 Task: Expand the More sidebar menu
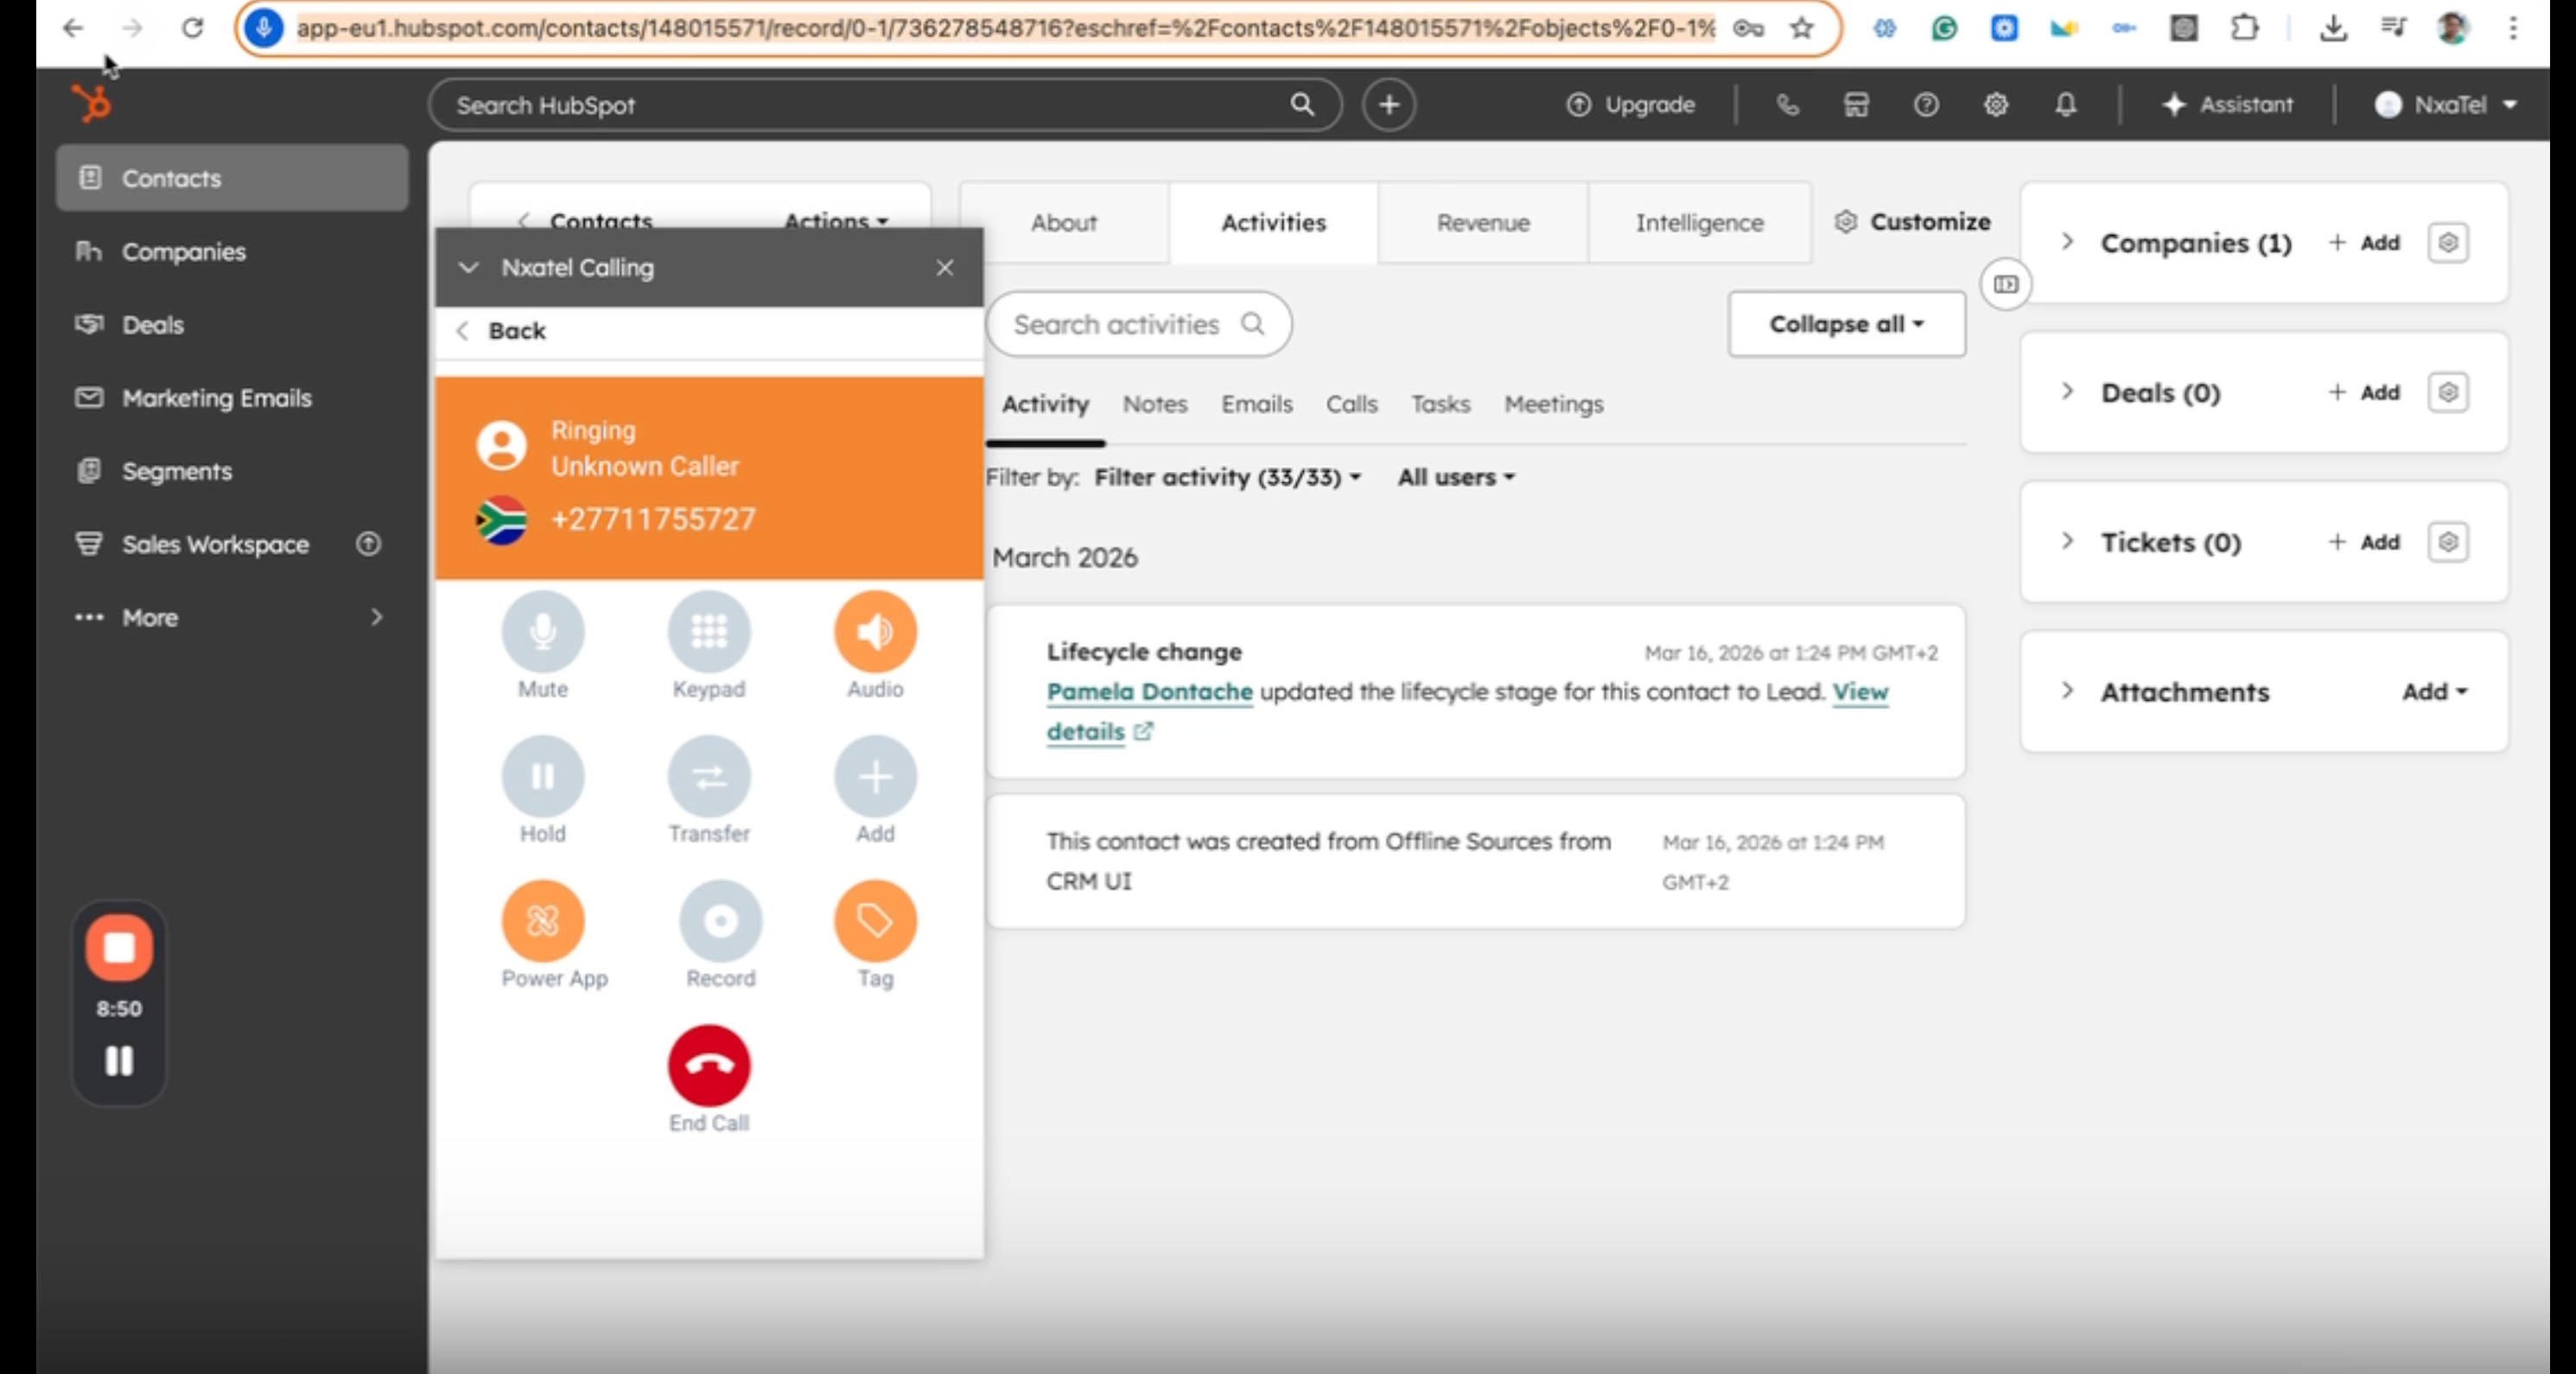pos(232,617)
